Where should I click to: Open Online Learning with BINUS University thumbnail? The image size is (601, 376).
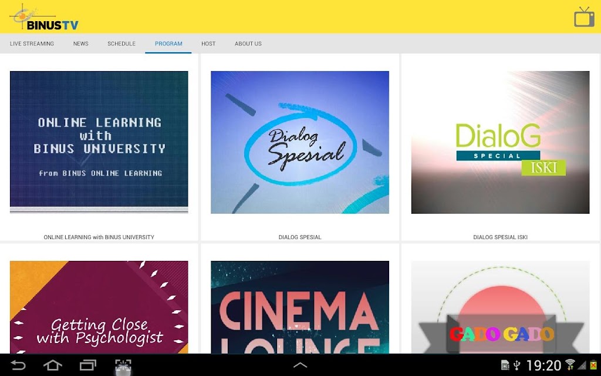pyautogui.click(x=99, y=142)
